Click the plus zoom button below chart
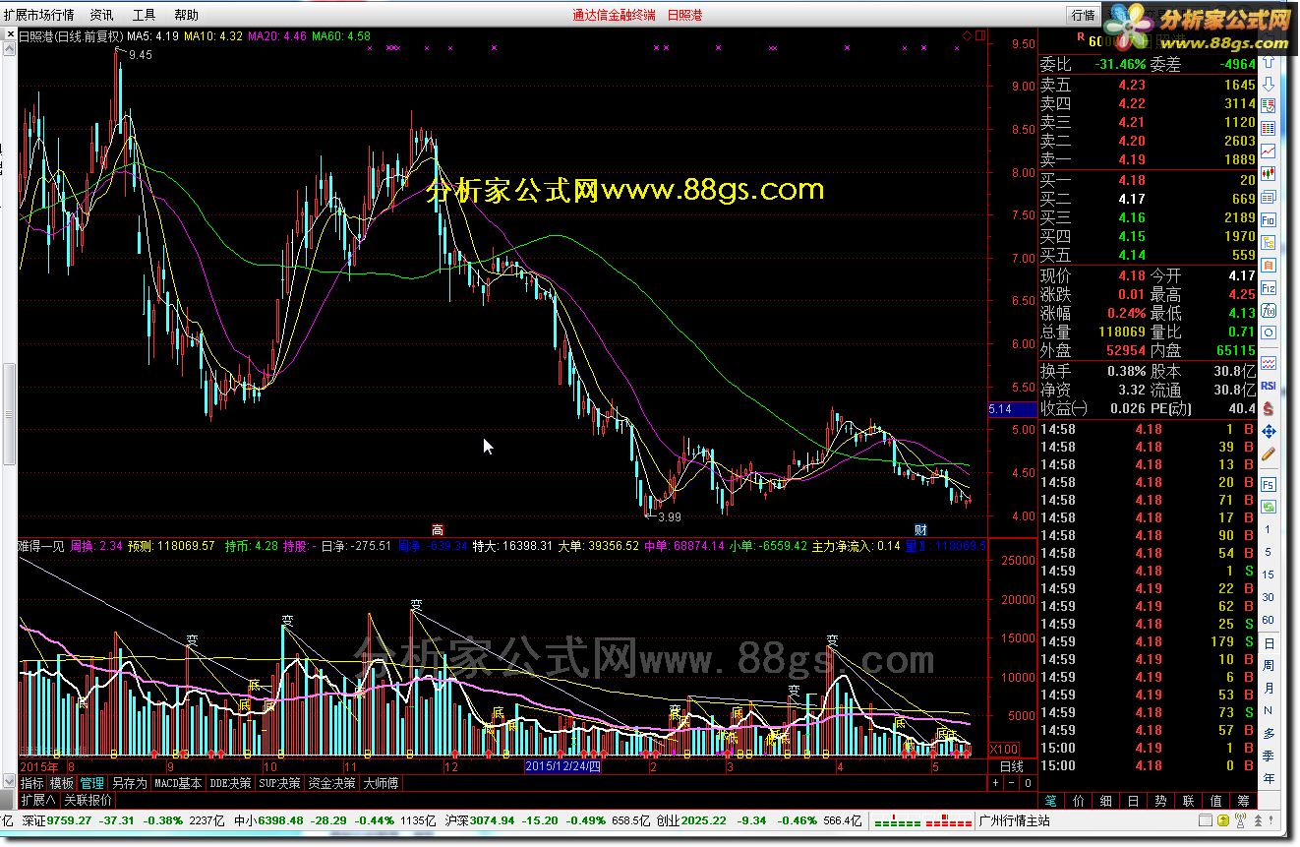 click(995, 783)
